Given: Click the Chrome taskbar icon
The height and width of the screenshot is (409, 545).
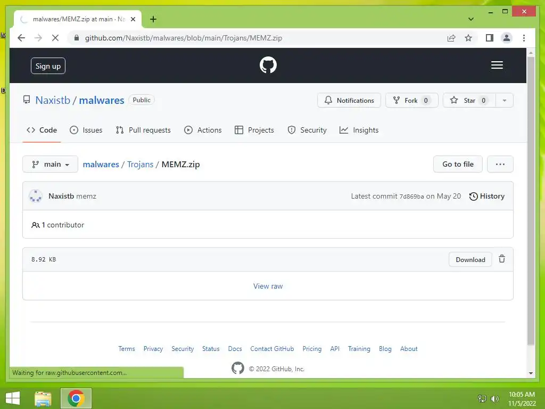Looking at the screenshot, I should [76, 398].
